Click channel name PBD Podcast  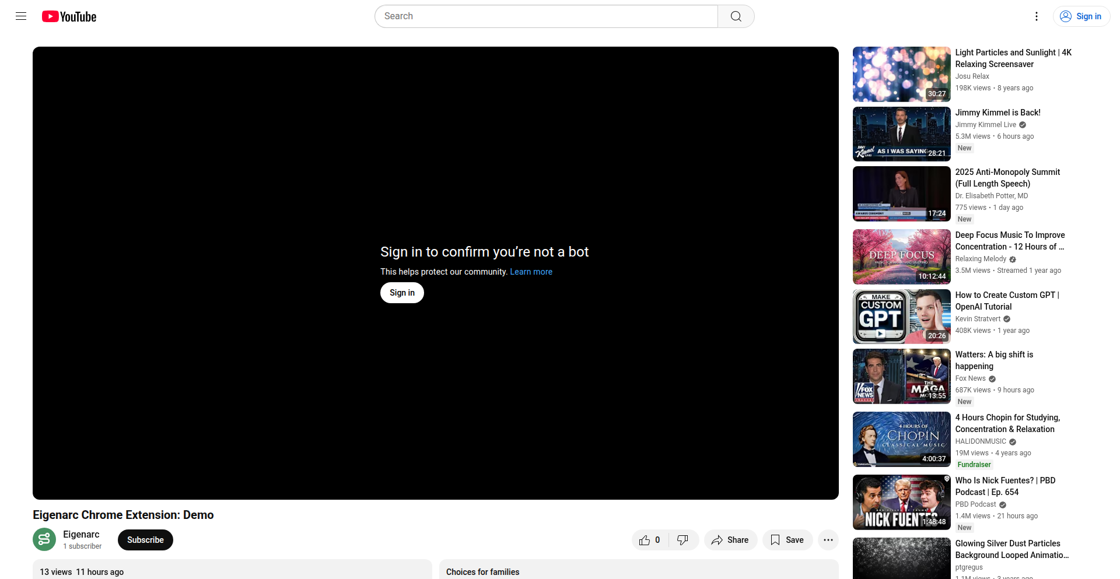975,504
